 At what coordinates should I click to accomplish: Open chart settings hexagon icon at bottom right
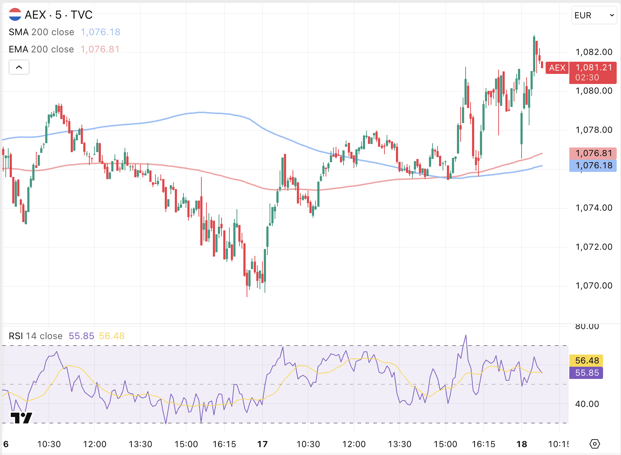point(595,444)
